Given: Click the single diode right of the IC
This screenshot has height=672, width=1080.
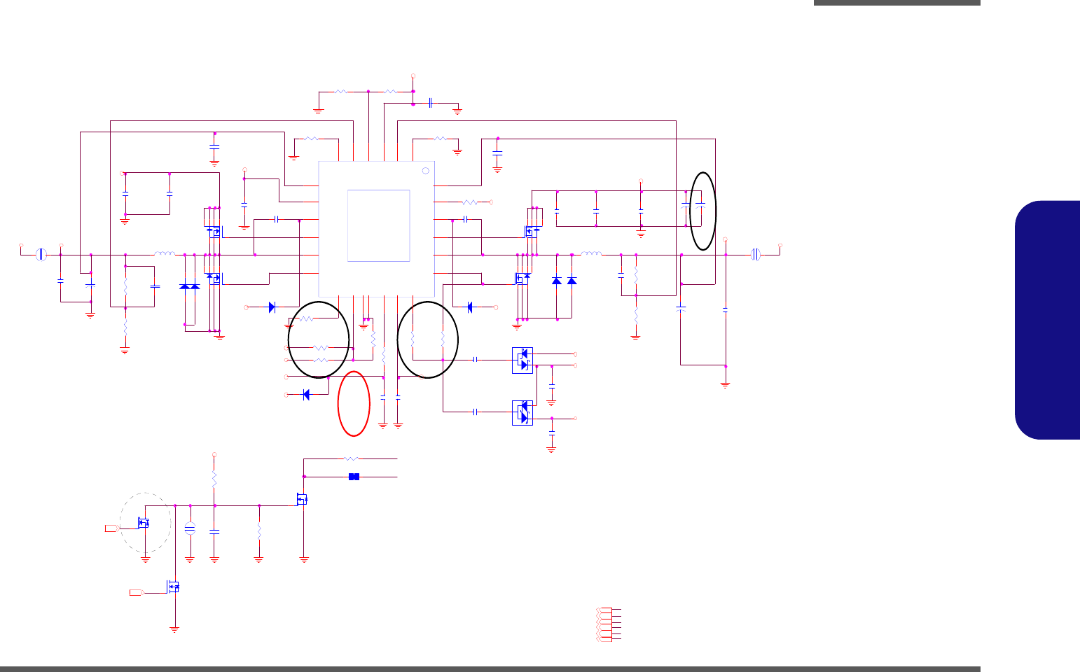Looking at the screenshot, I should tap(469, 307).
